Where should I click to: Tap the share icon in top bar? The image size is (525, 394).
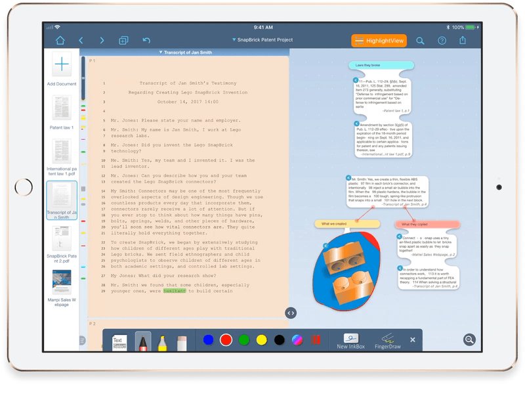463,40
